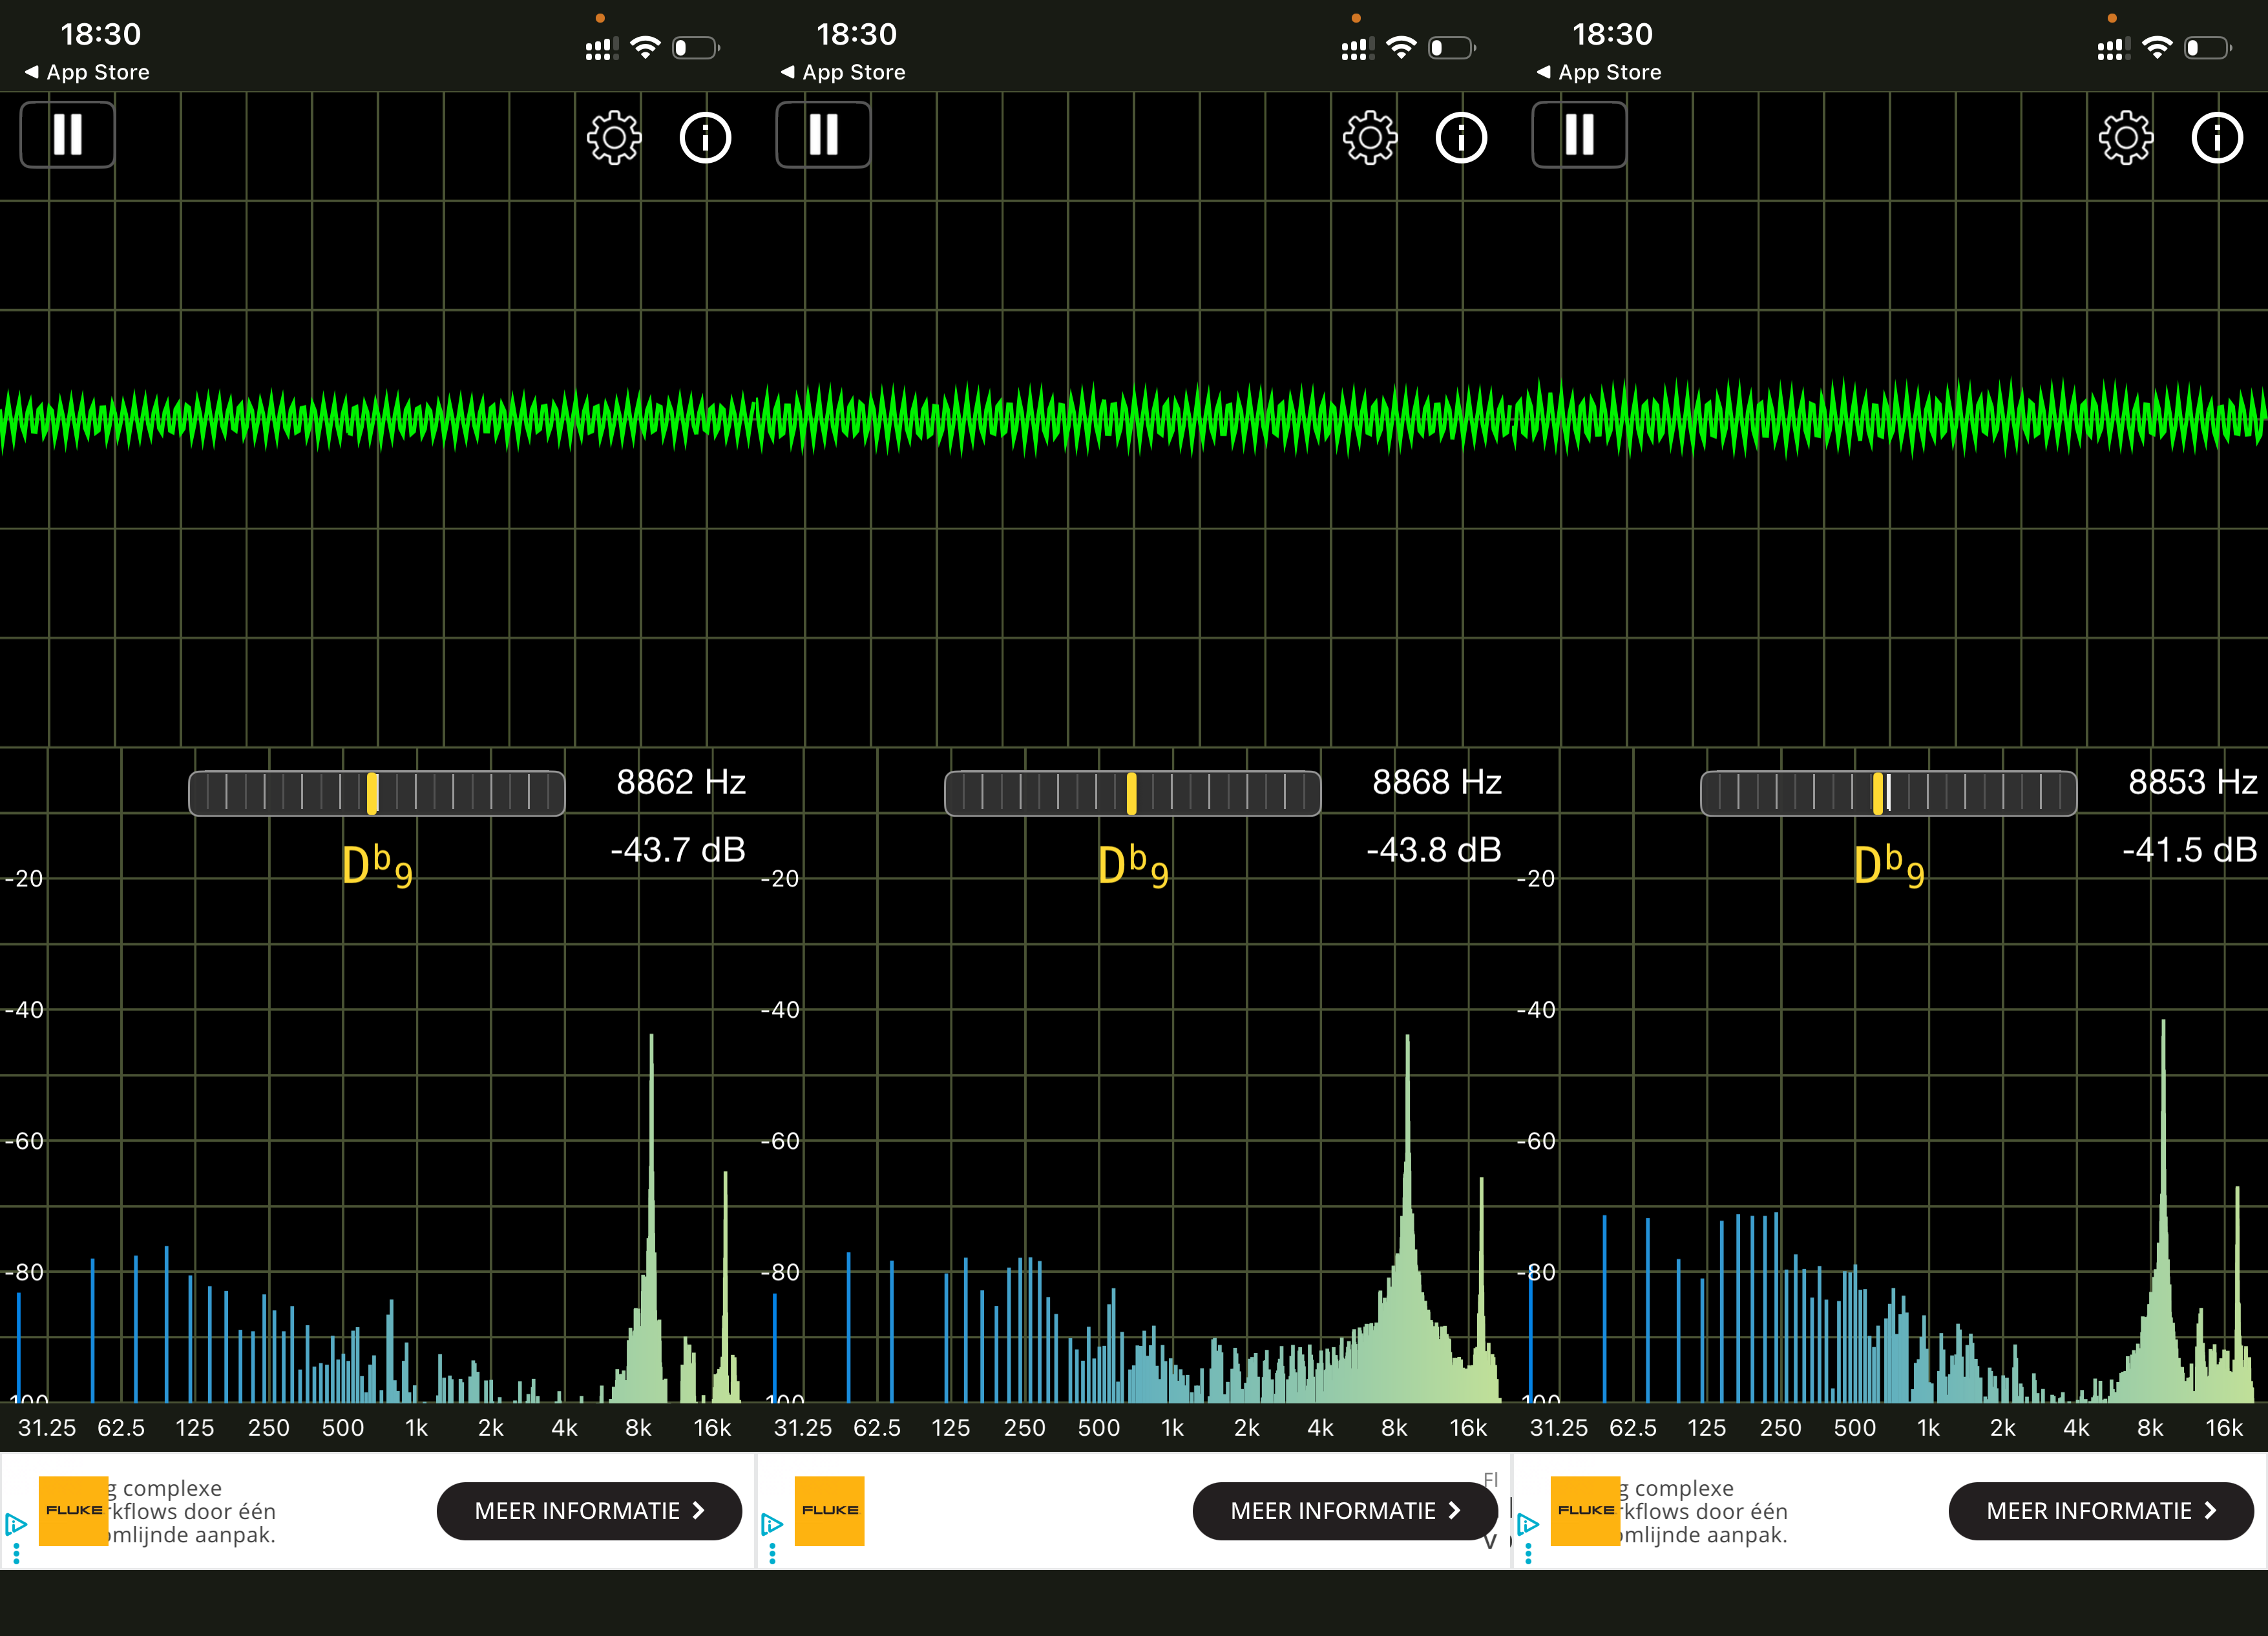Click the -40 scale label in right spectrum
The width and height of the screenshot is (2268, 1636).
tap(1537, 1010)
